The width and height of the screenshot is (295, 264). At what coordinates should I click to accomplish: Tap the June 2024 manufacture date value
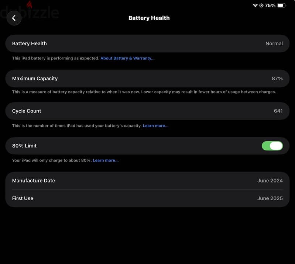tap(270, 181)
